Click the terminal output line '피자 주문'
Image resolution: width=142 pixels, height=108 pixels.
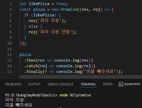[x=14, y=100]
